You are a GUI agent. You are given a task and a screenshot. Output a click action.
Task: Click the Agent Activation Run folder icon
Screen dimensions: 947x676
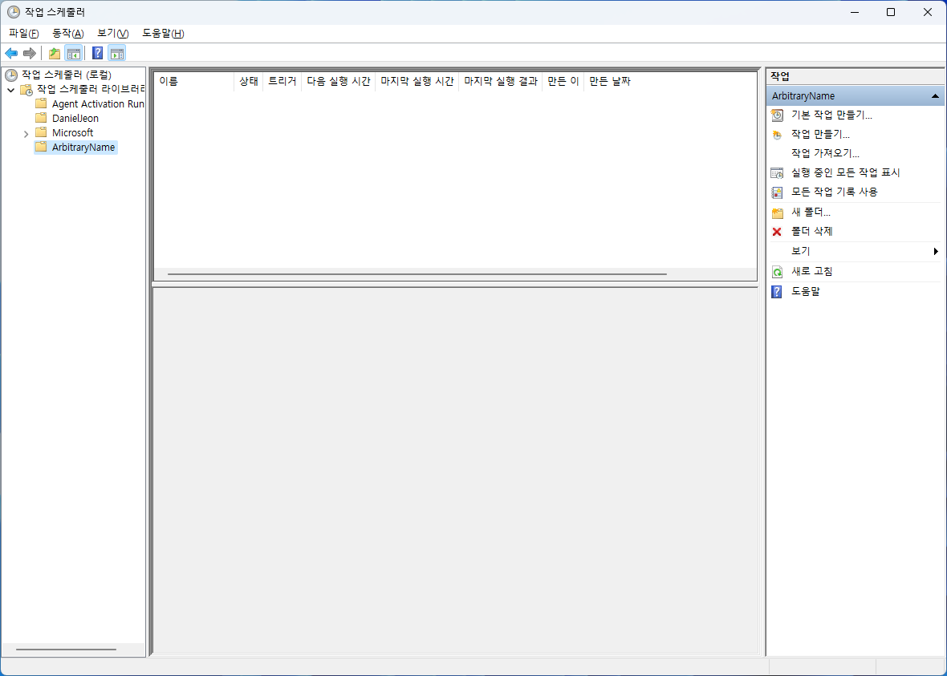click(41, 103)
